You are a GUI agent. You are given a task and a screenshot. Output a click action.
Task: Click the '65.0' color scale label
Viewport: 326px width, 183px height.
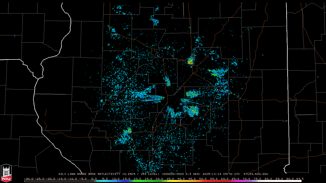click(x=236, y=179)
